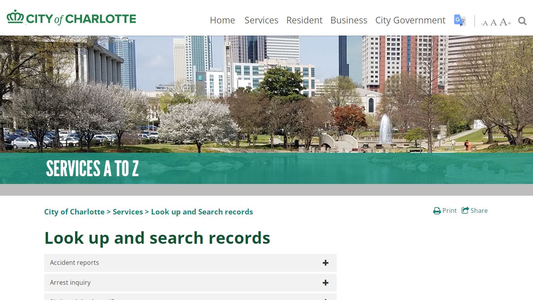The image size is (533, 300).
Task: Click the Share arrow icon
Action: click(465, 211)
